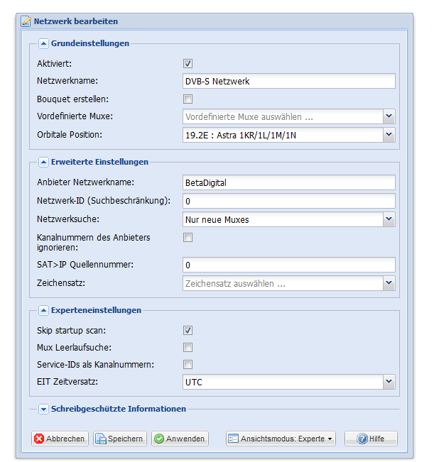This screenshot has height=462, width=434.
Task: Click the EIT Zeitversatz label
Action: click(x=67, y=382)
